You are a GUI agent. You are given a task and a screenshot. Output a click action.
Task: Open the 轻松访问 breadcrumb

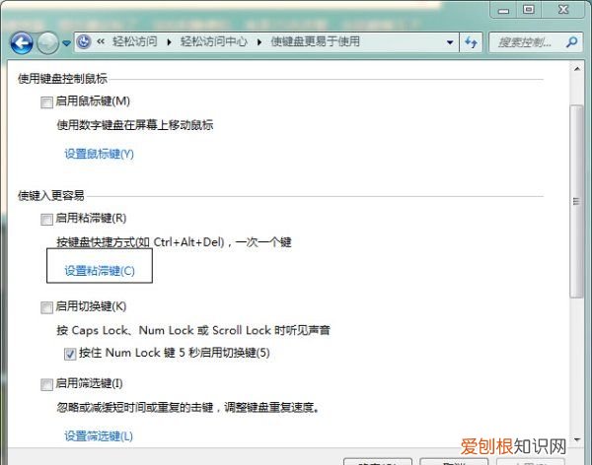135,41
